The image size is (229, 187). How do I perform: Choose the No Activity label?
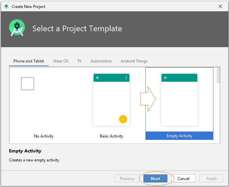click(44, 136)
